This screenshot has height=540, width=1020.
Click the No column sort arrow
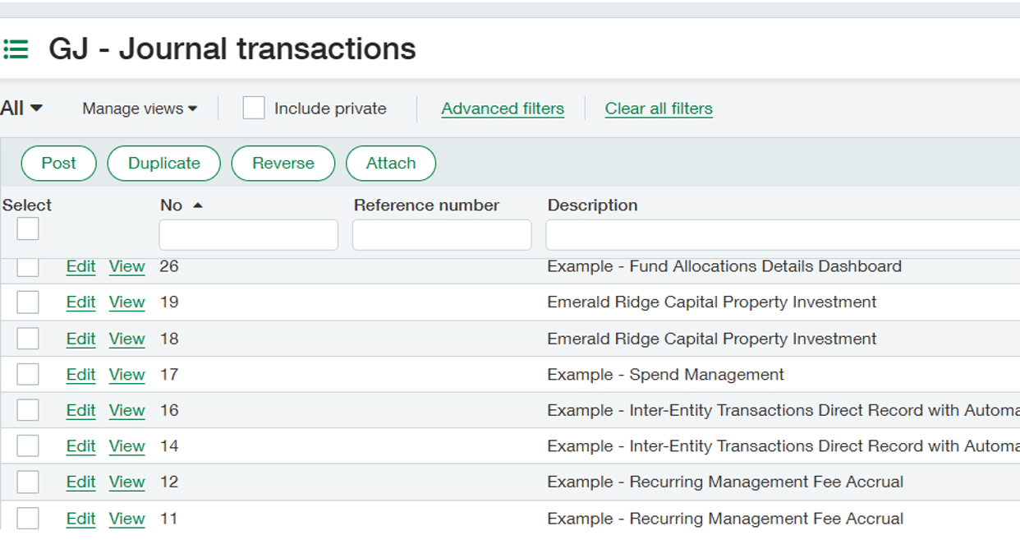click(197, 205)
